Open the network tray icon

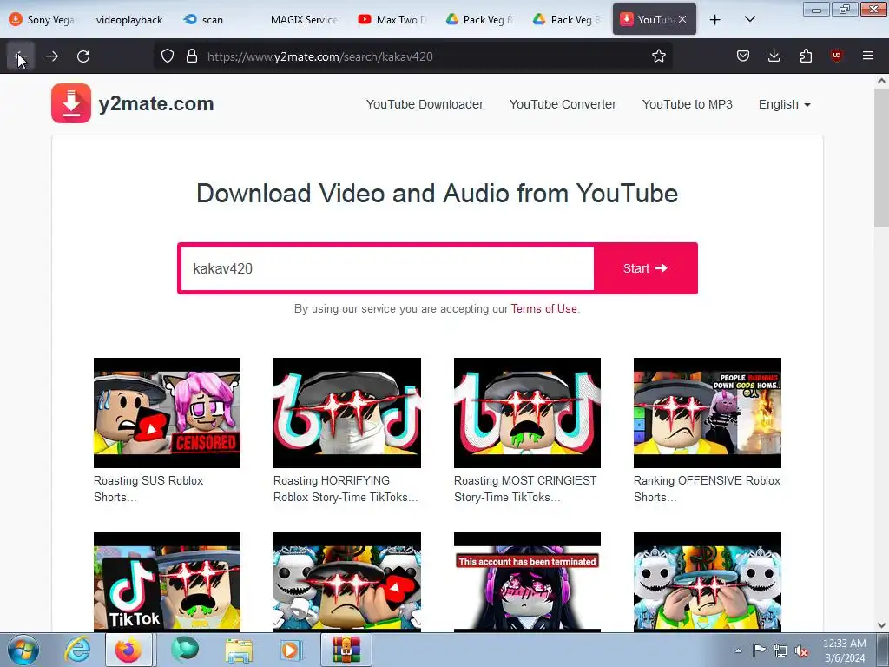780,650
